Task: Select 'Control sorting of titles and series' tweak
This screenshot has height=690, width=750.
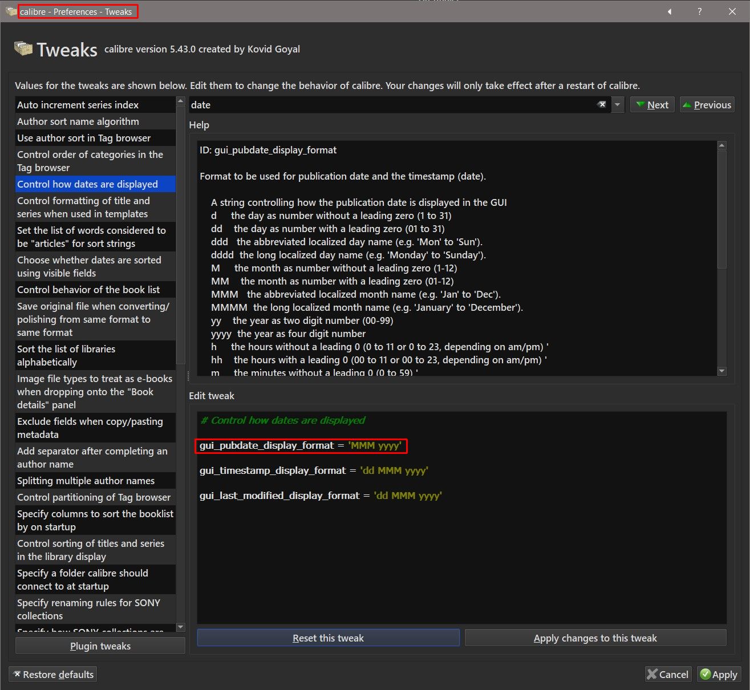Action: (95, 550)
